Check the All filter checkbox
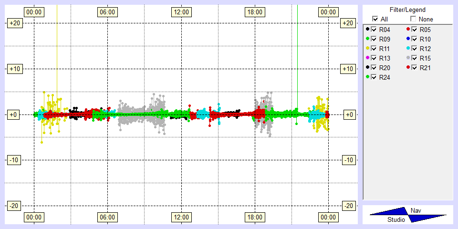The image size is (458, 229). click(375, 19)
